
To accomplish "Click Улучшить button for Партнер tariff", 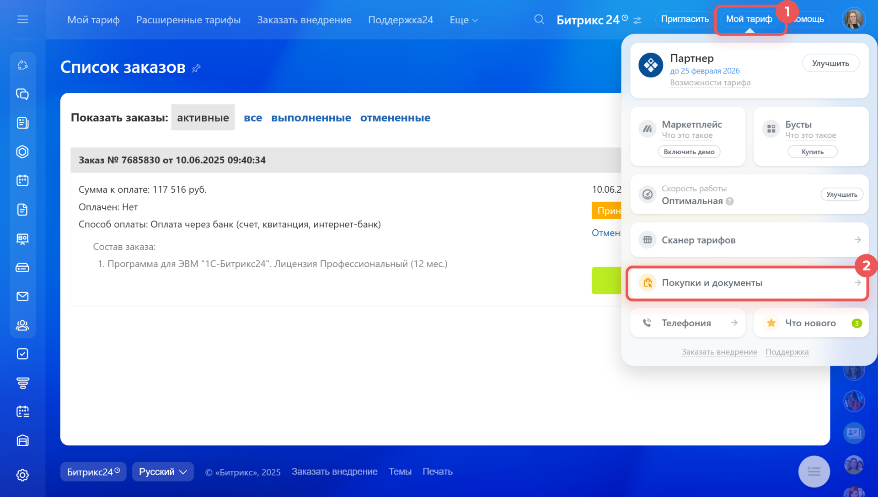I will pyautogui.click(x=830, y=63).
